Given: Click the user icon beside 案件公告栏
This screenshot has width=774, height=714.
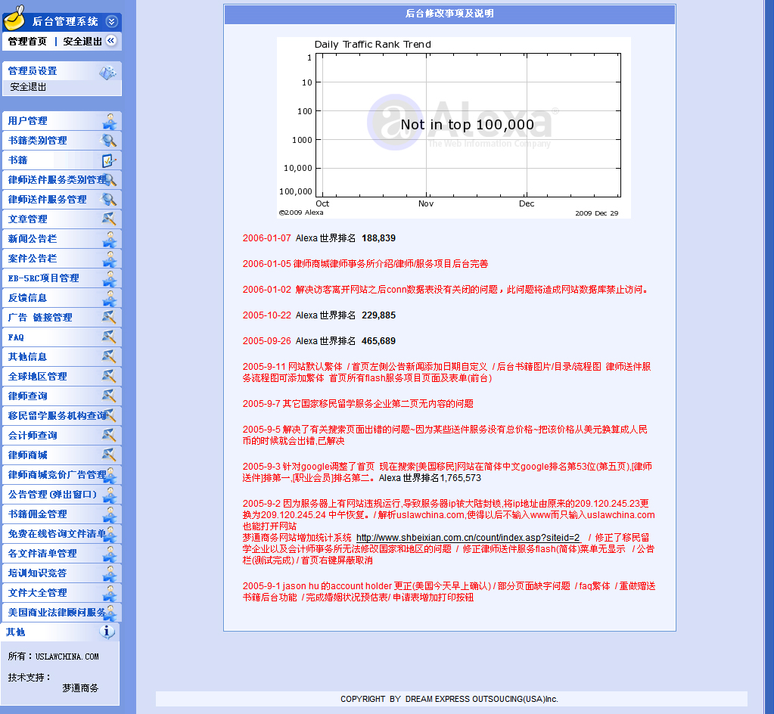Looking at the screenshot, I should click(x=110, y=259).
